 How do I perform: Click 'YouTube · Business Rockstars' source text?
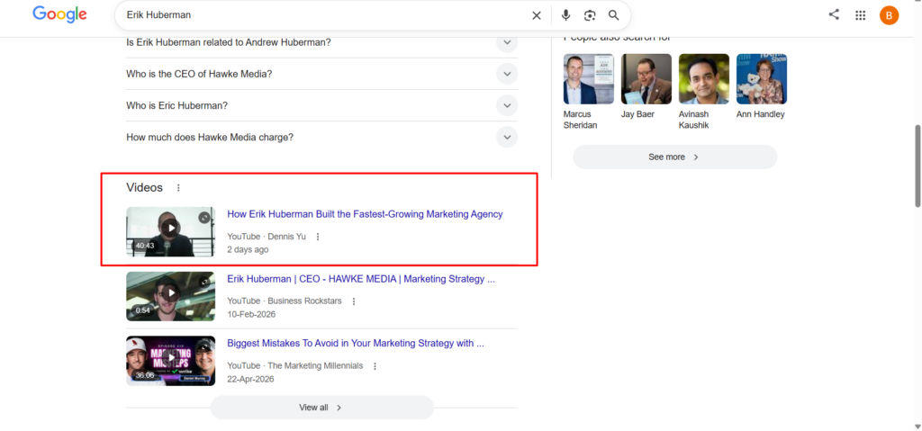(x=285, y=301)
